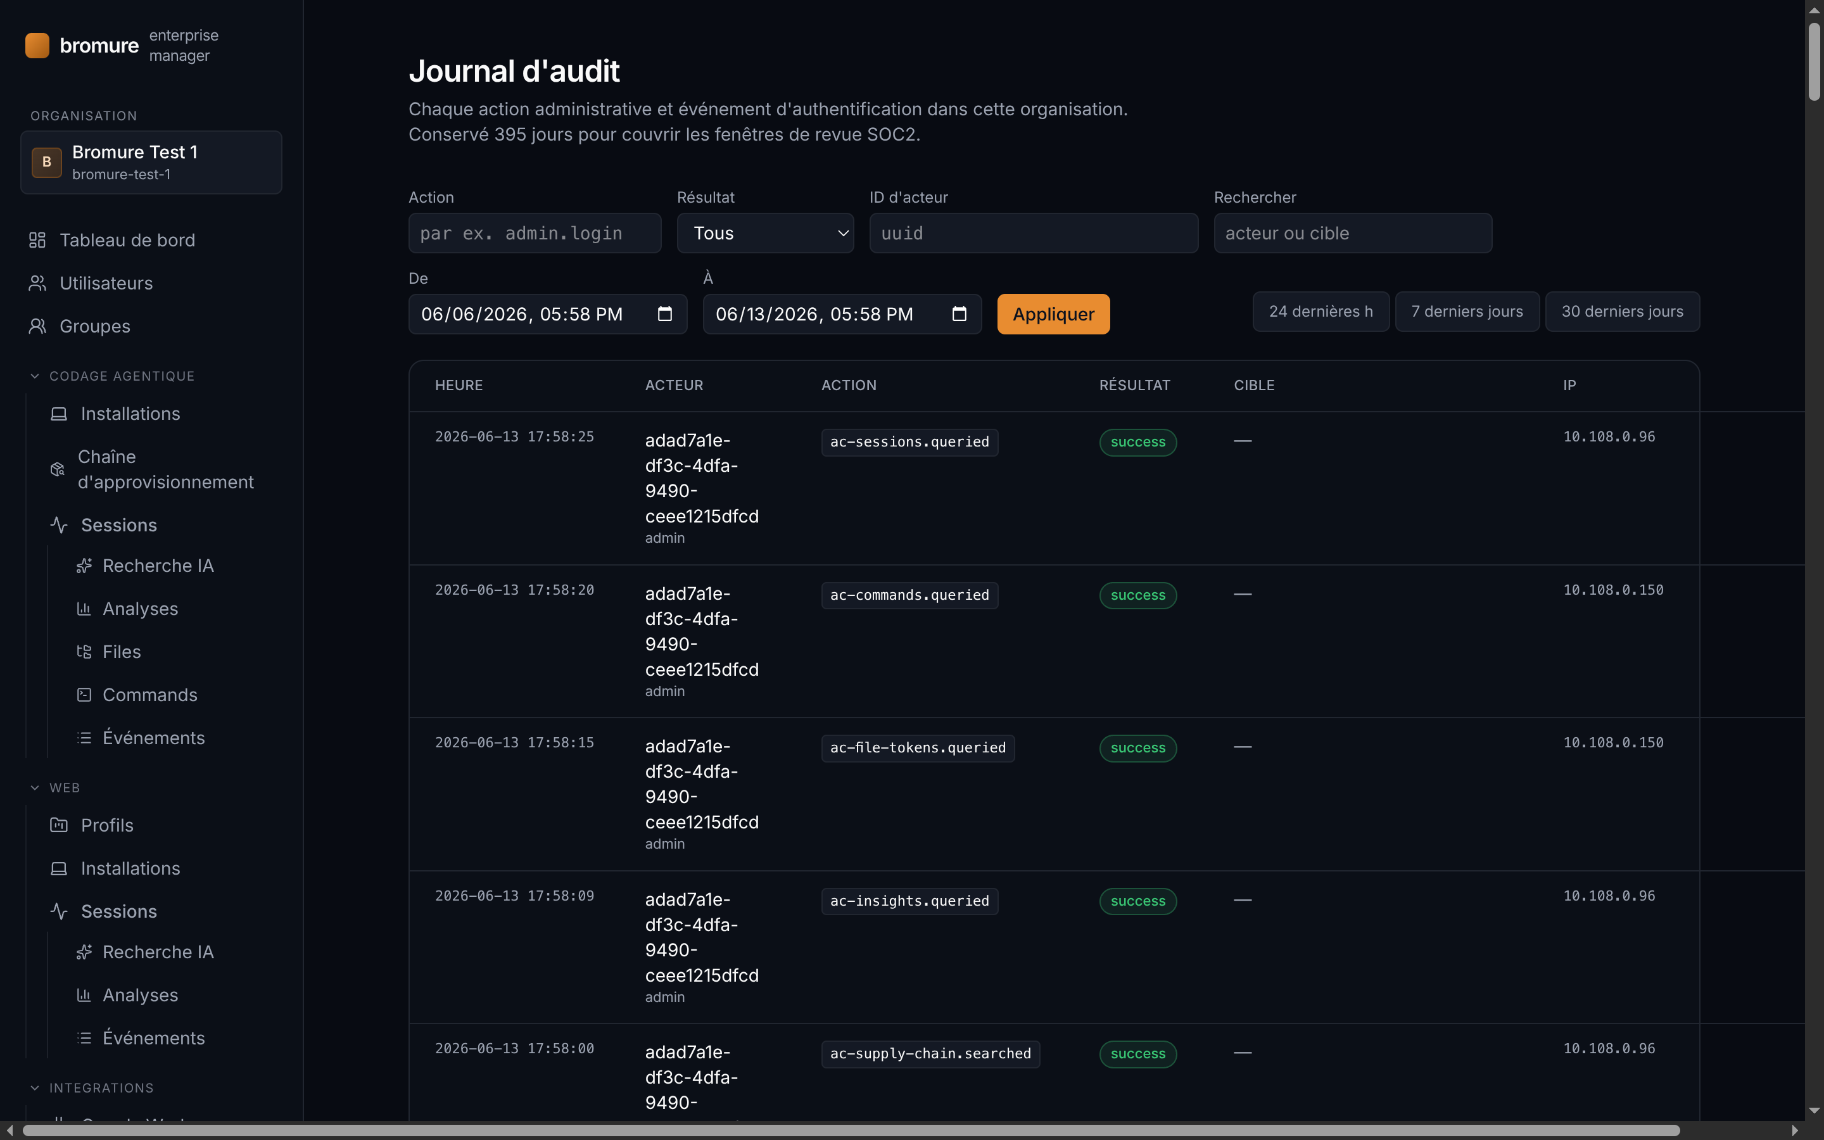Click Événements list icon under Codage Agentique
Image resolution: width=1824 pixels, height=1140 pixels.
point(84,737)
